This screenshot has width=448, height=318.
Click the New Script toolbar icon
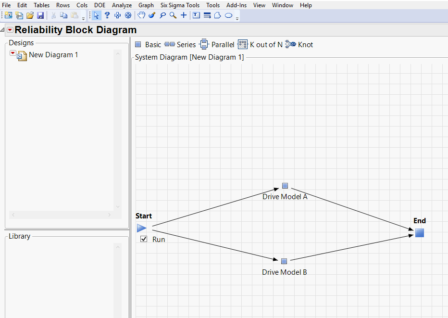tap(19, 15)
